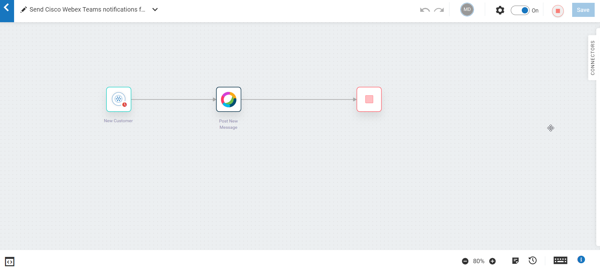Screen dimensions: 600x271
Task: Open the execution history clock icon
Action: 532,261
